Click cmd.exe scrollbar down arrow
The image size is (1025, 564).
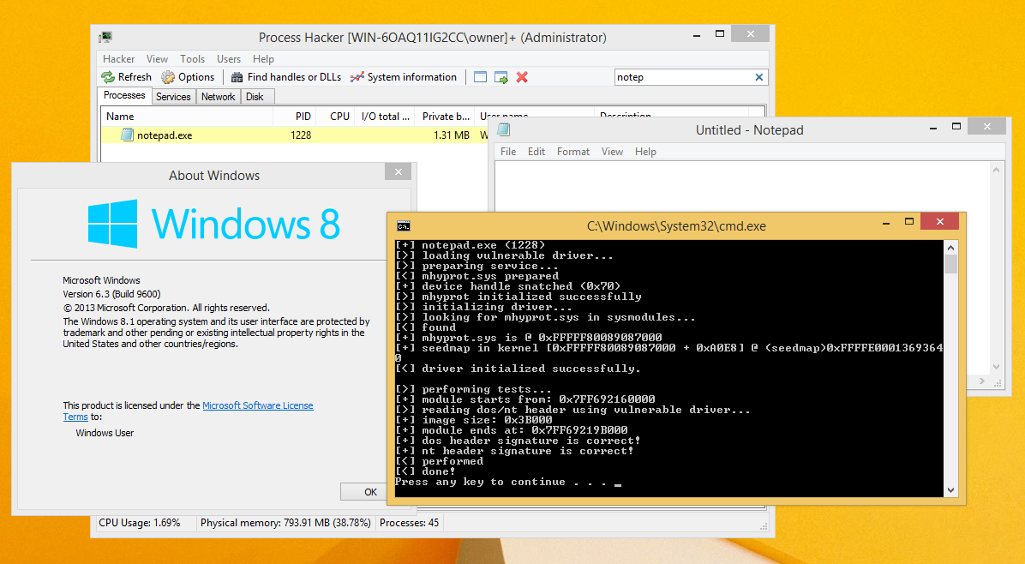pos(950,489)
